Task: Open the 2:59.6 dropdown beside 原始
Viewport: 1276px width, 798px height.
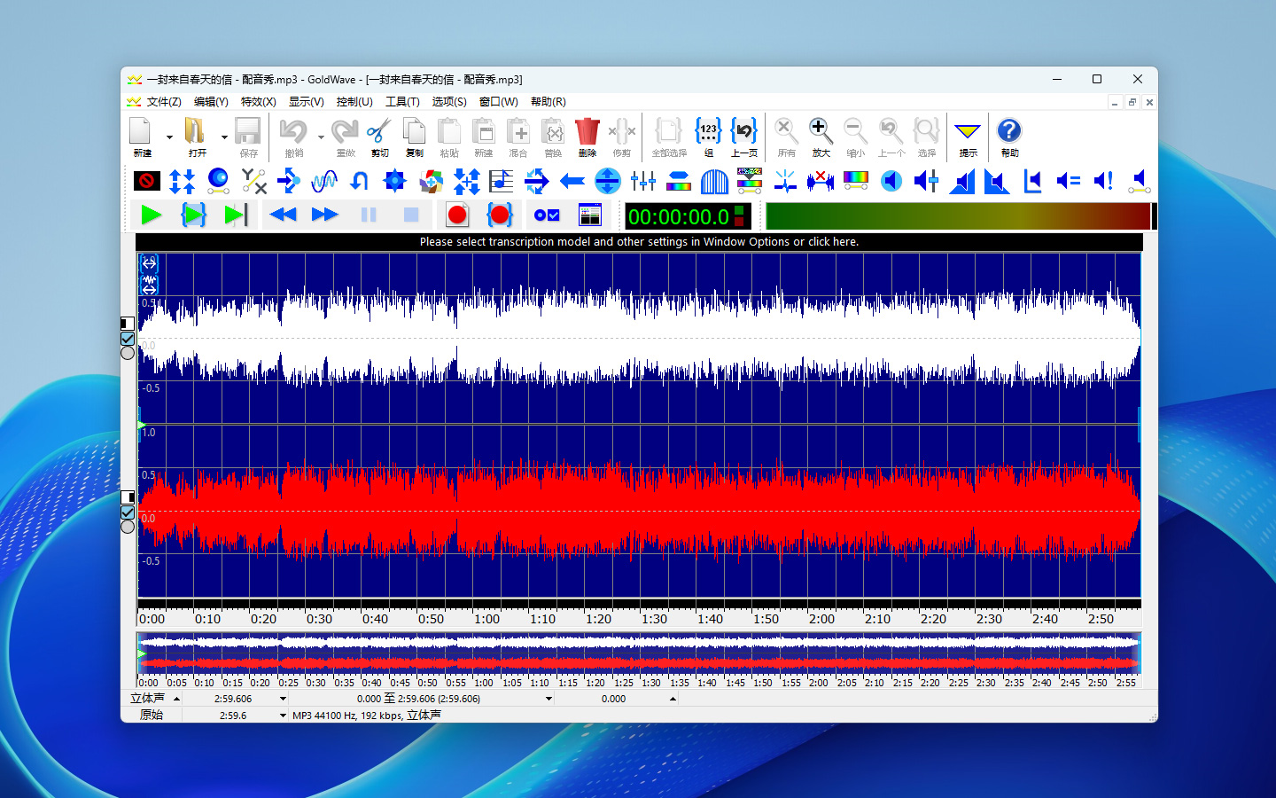Action: point(283,716)
